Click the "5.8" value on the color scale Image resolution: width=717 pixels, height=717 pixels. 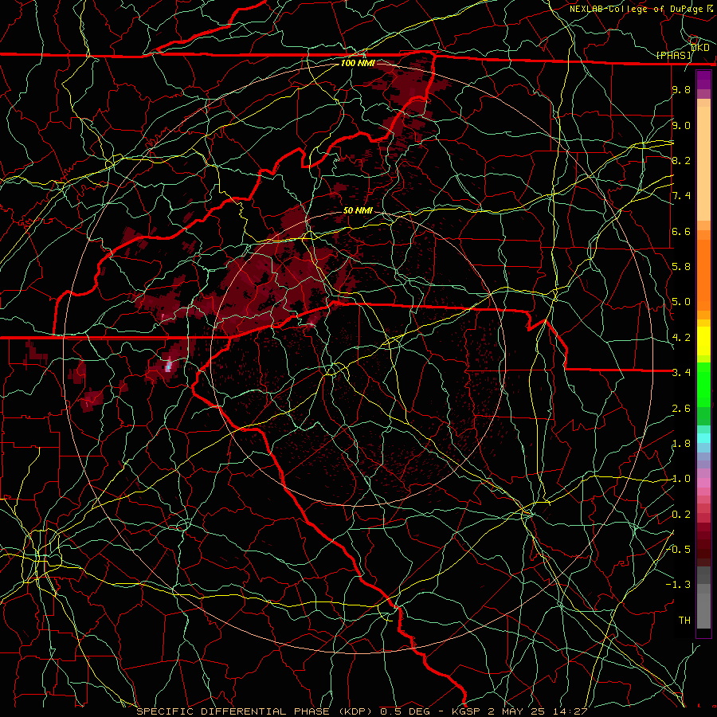coord(681,267)
